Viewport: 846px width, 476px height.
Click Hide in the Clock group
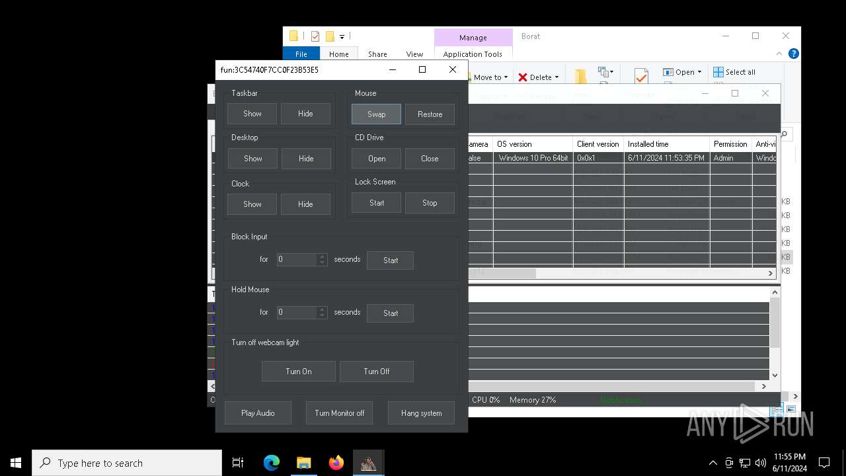point(305,204)
